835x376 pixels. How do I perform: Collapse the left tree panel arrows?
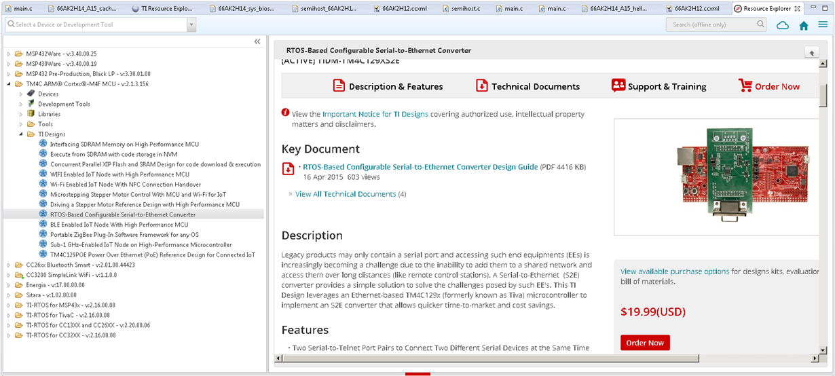click(257, 41)
